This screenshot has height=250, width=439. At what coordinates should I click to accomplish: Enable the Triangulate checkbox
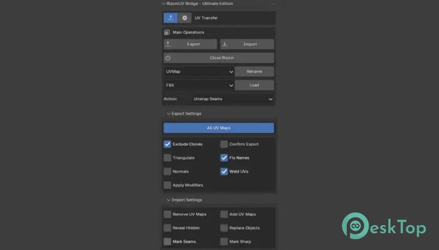pyautogui.click(x=167, y=157)
